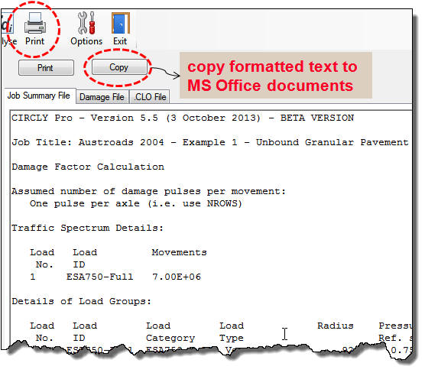The height and width of the screenshot is (376, 425).
Task: Click the Radius column header text
Action: coord(336,326)
